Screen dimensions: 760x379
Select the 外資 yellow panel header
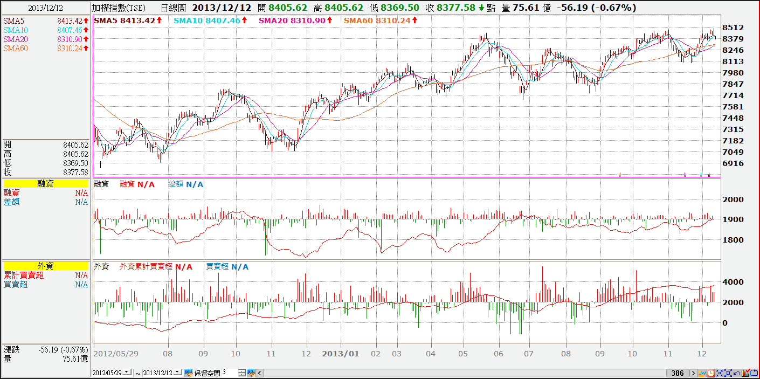(x=46, y=266)
